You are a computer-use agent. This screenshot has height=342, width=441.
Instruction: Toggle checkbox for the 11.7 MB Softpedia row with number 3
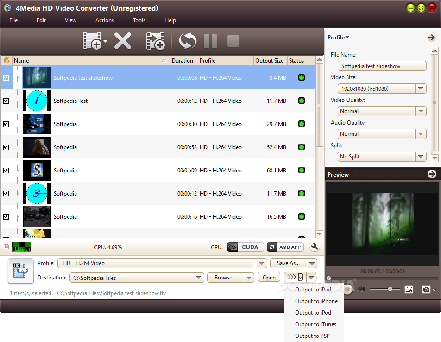[6, 194]
